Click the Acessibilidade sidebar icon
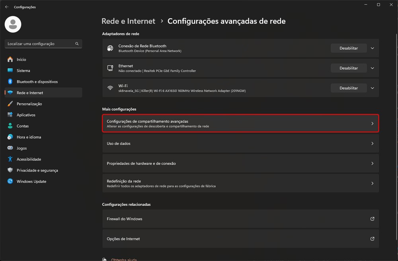Screen dimensions: 398x261 [10, 159]
